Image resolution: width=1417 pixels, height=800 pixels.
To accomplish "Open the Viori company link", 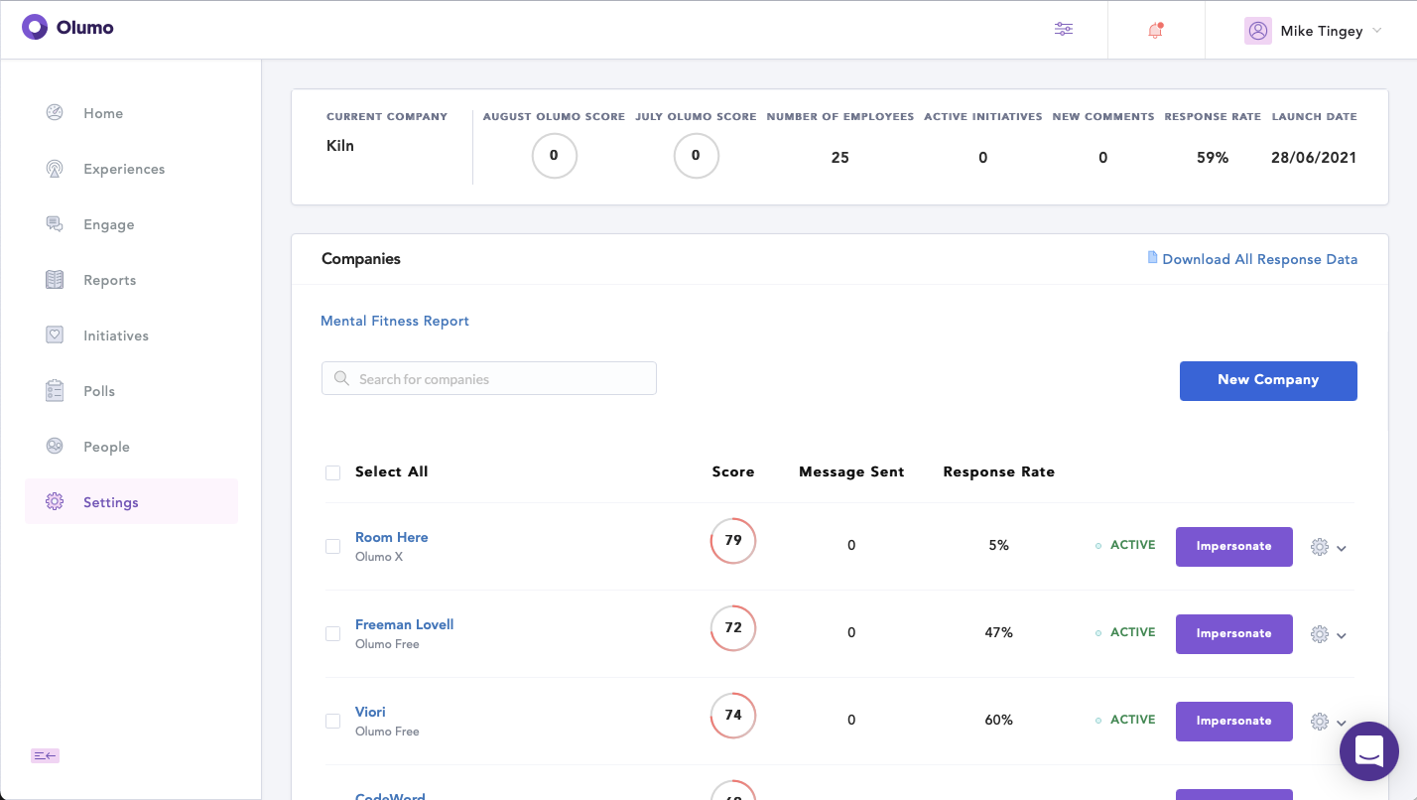I will (x=370, y=712).
